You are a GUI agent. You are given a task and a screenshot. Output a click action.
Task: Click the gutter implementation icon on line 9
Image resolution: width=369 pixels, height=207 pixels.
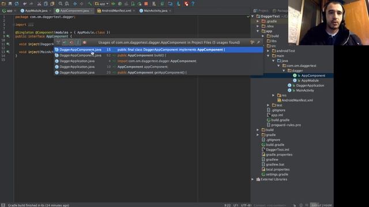pos(8,36)
